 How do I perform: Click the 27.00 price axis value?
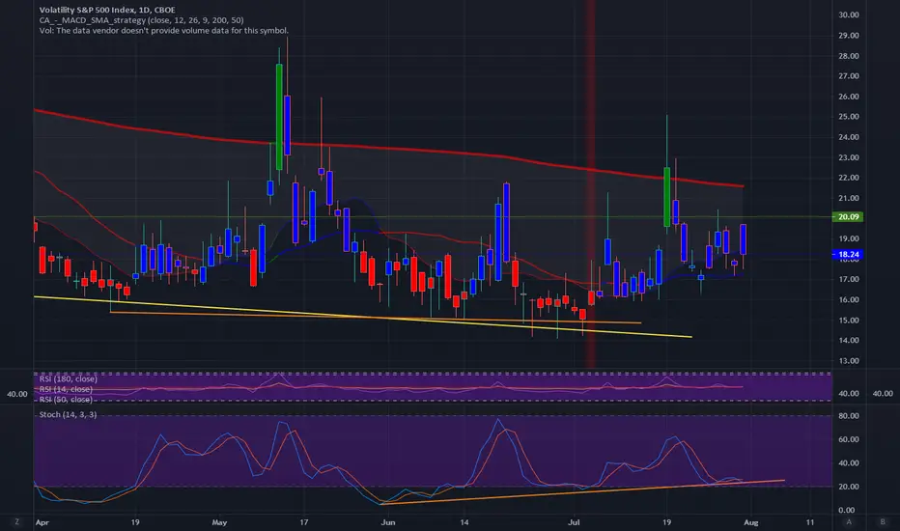[849, 76]
